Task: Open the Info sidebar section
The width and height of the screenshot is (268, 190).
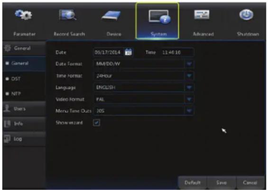Action: pyautogui.click(x=24, y=124)
